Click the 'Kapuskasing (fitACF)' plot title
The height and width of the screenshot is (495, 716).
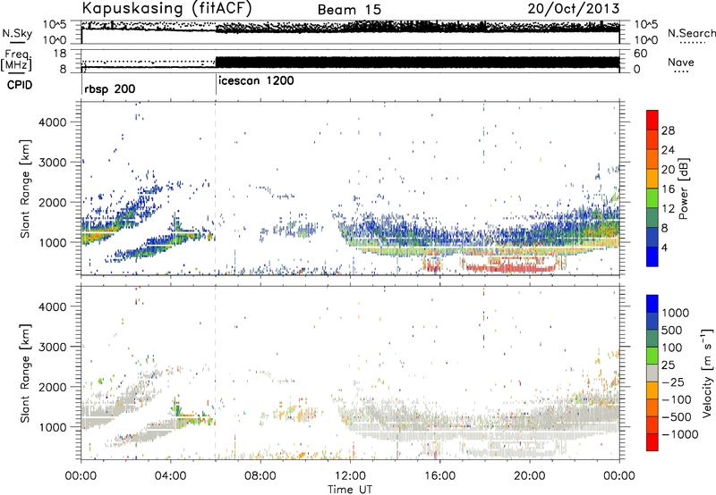(166, 8)
